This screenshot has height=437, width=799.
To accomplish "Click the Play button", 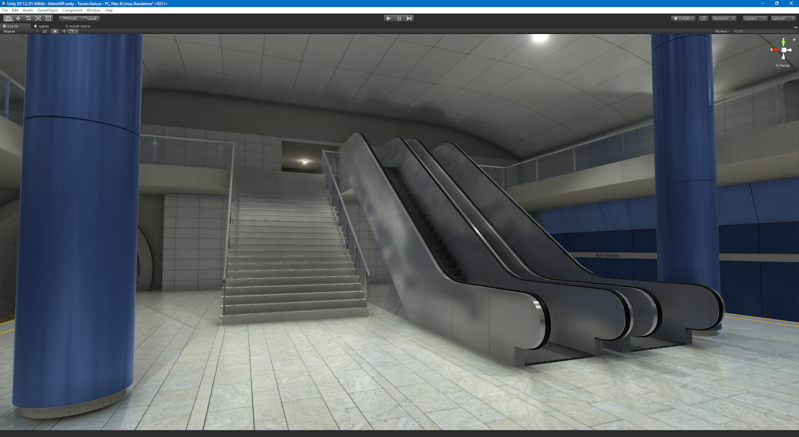I will coord(389,18).
